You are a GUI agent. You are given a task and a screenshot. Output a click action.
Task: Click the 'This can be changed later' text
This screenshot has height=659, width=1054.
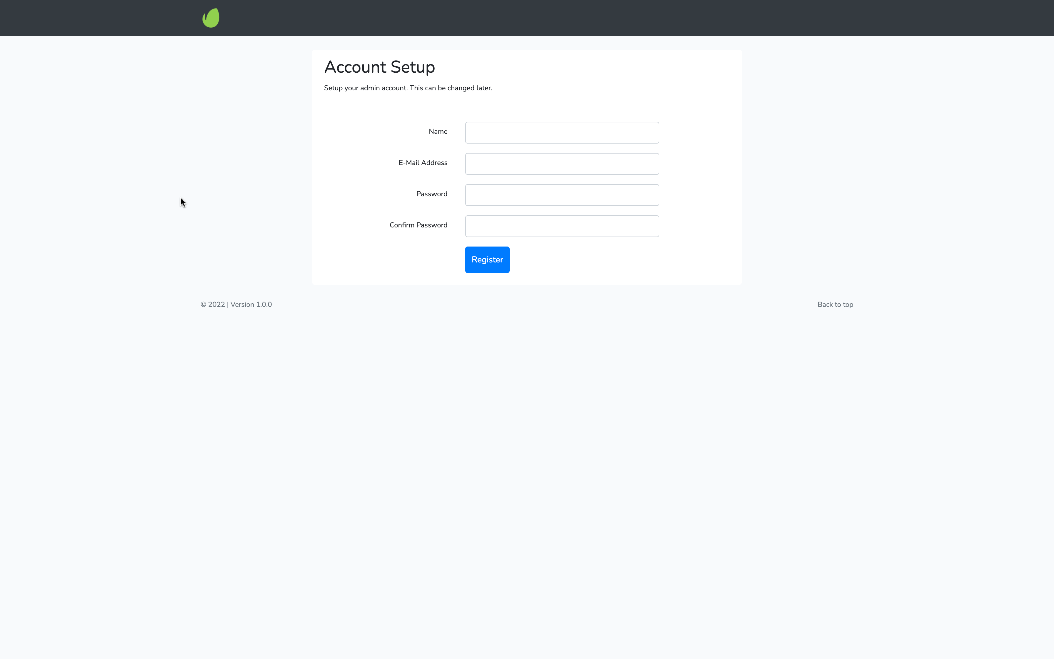tap(451, 88)
